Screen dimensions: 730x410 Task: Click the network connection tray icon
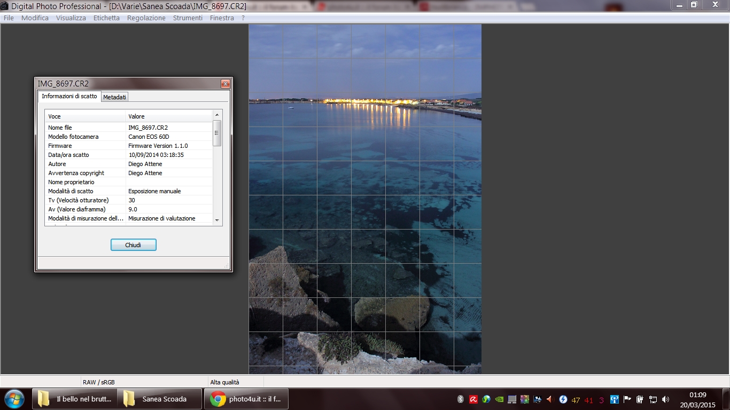tap(653, 399)
